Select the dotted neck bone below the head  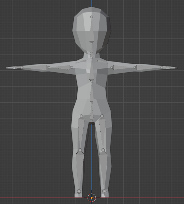[92, 51]
